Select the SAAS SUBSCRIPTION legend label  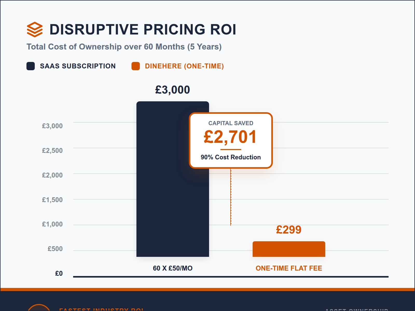[x=78, y=66]
